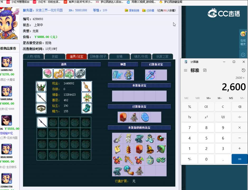The image size is (248, 190).
Task: Open recommended item 16985763 thumbnail
Action: pos(7,62)
